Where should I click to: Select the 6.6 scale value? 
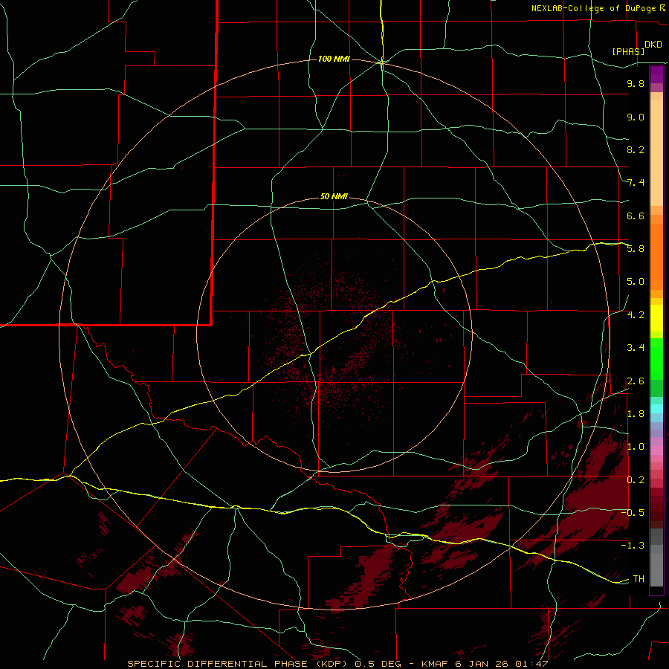tap(636, 216)
